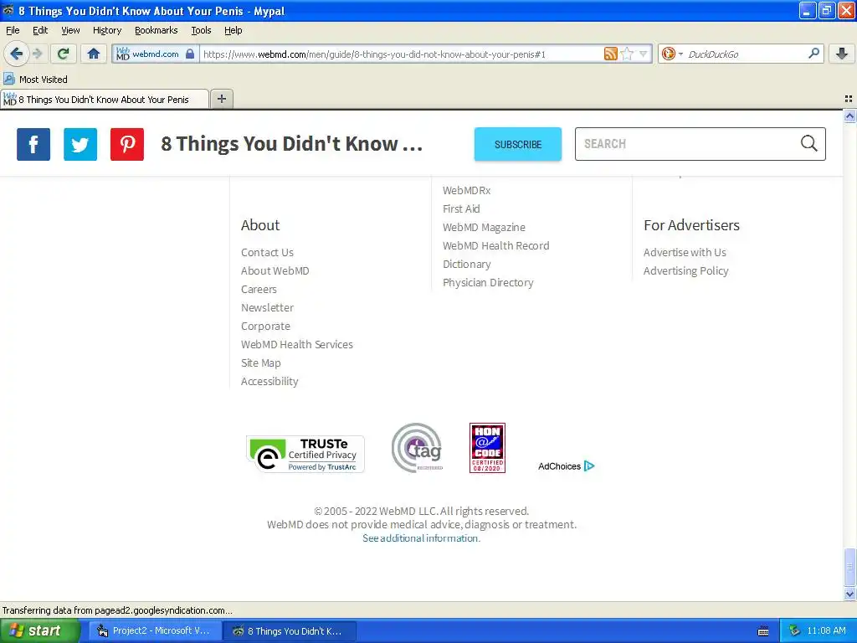Click the 8 Things You Didn't K... taskbar item
Viewport: 857px width, 643px height.
tap(290, 631)
